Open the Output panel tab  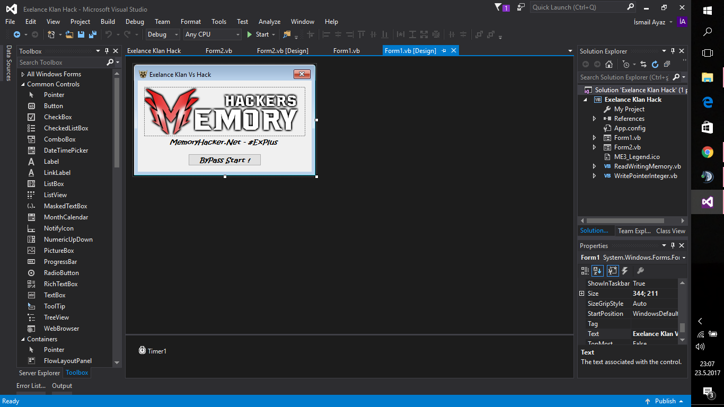point(62,386)
